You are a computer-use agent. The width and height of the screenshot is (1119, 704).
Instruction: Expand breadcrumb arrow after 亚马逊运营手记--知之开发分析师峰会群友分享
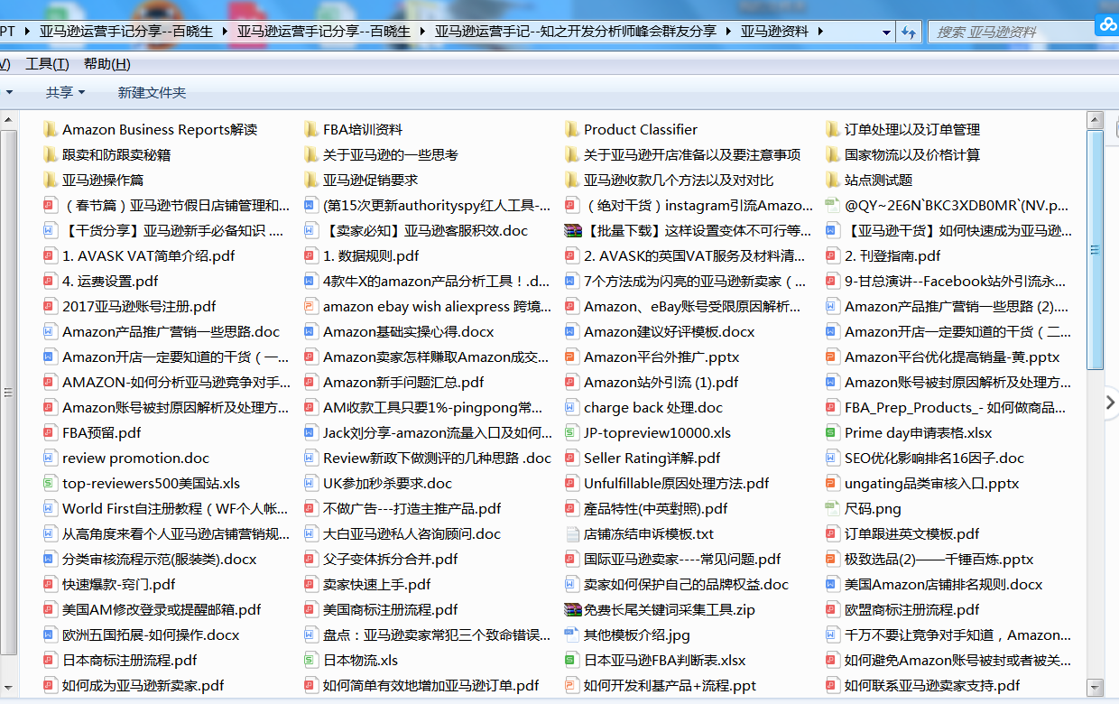(727, 31)
